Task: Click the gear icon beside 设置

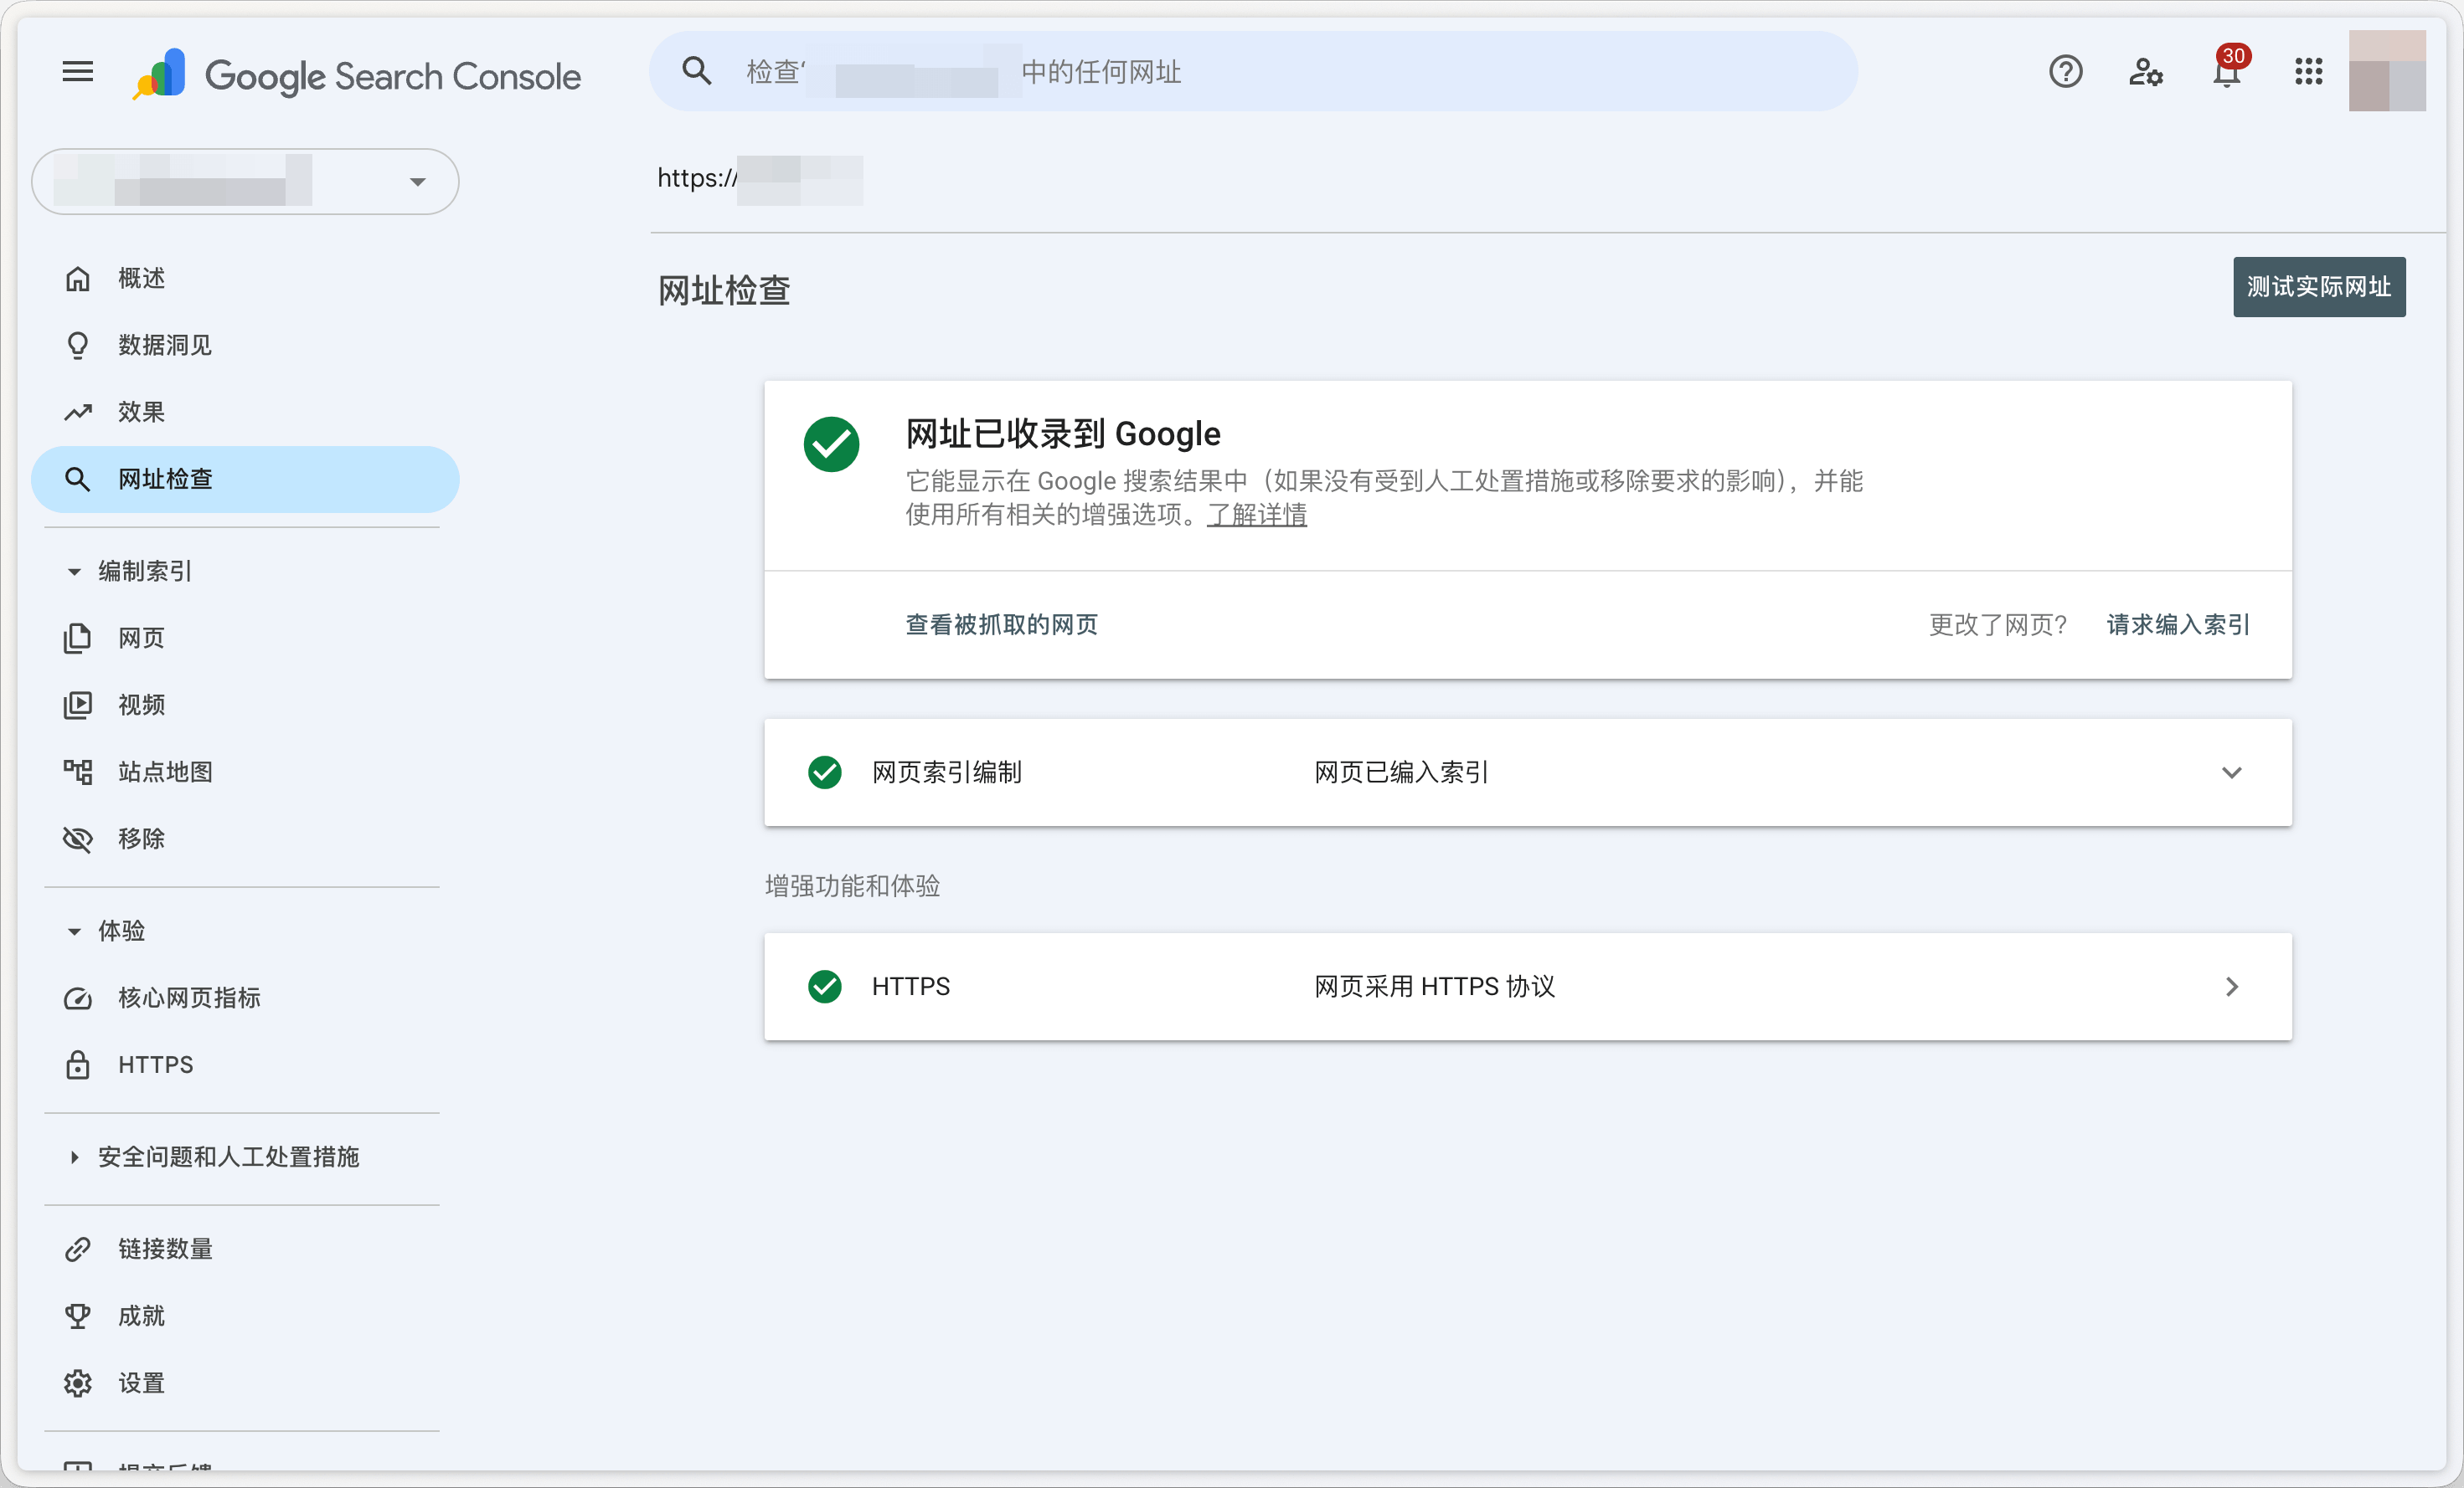Action: pos(77,1383)
